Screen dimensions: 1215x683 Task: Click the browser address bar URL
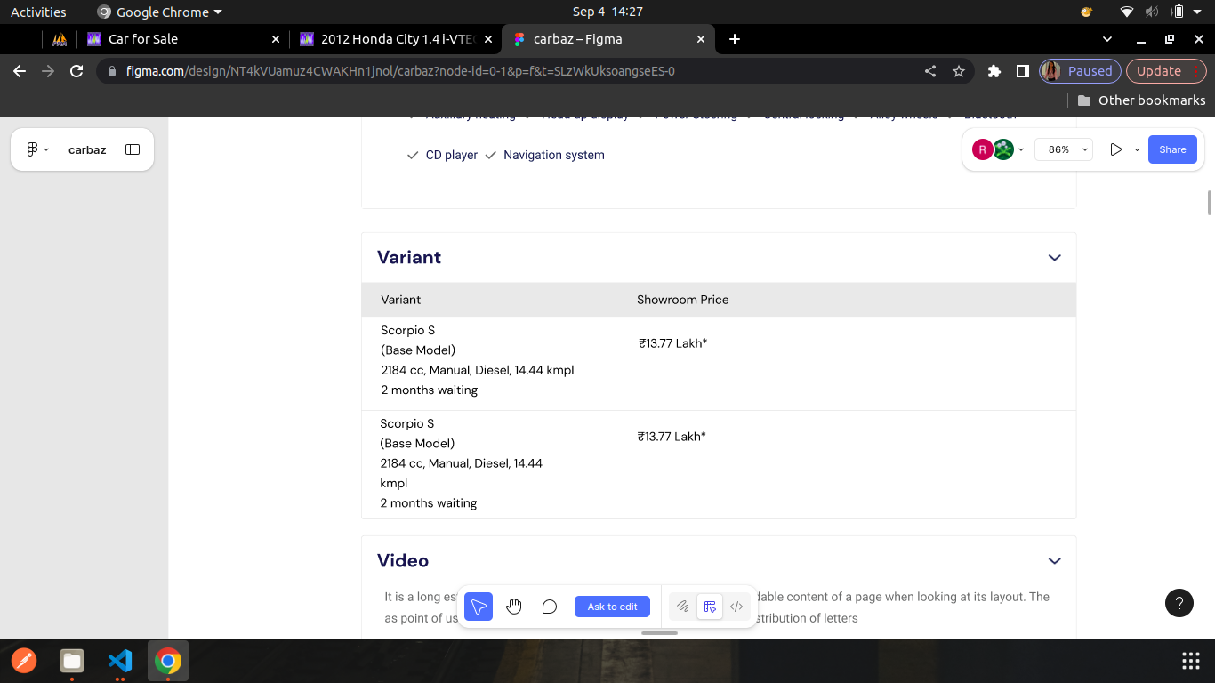(400, 71)
